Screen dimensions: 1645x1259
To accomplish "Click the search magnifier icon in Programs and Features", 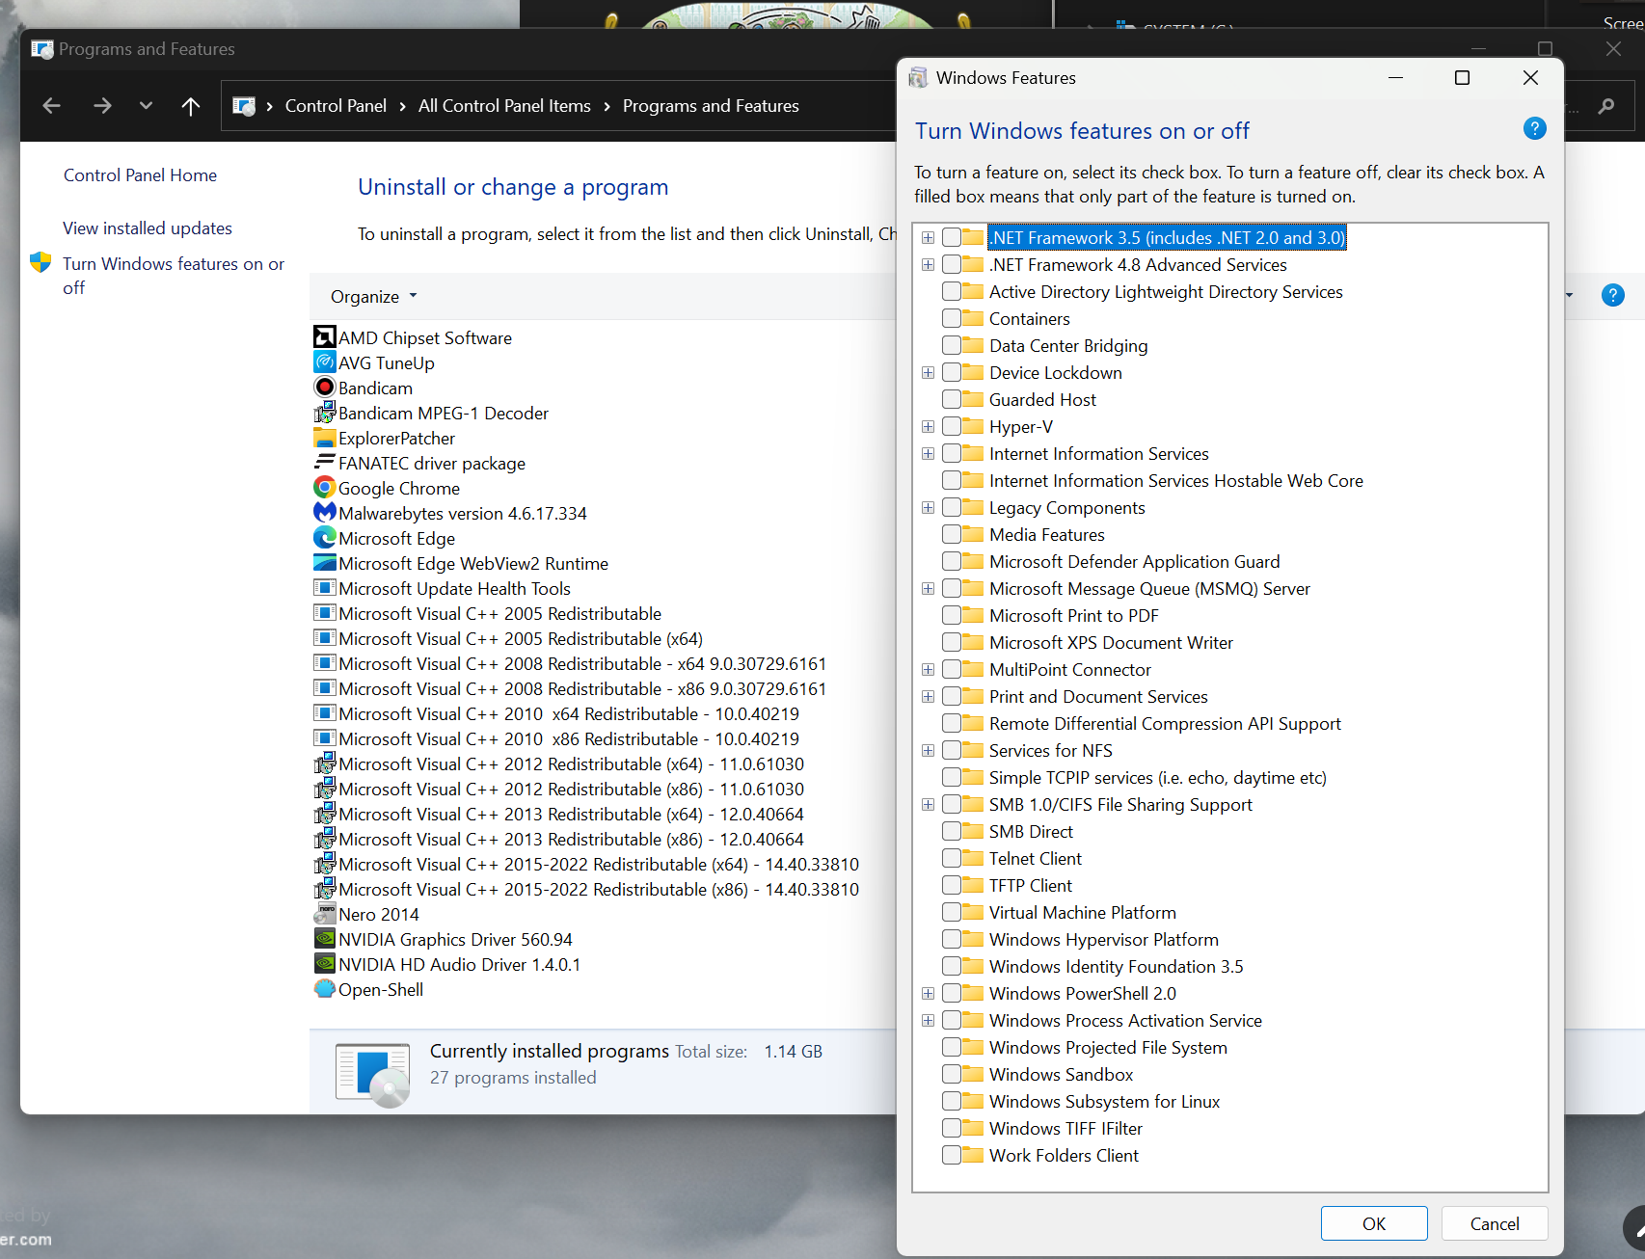I will 1605,106.
